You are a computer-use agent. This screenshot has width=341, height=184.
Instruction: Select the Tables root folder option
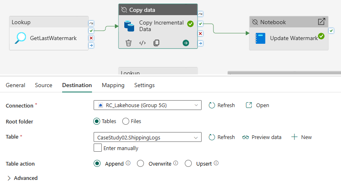pos(96,121)
